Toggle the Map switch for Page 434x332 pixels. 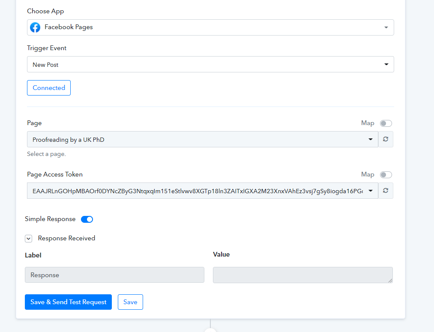pyautogui.click(x=386, y=123)
